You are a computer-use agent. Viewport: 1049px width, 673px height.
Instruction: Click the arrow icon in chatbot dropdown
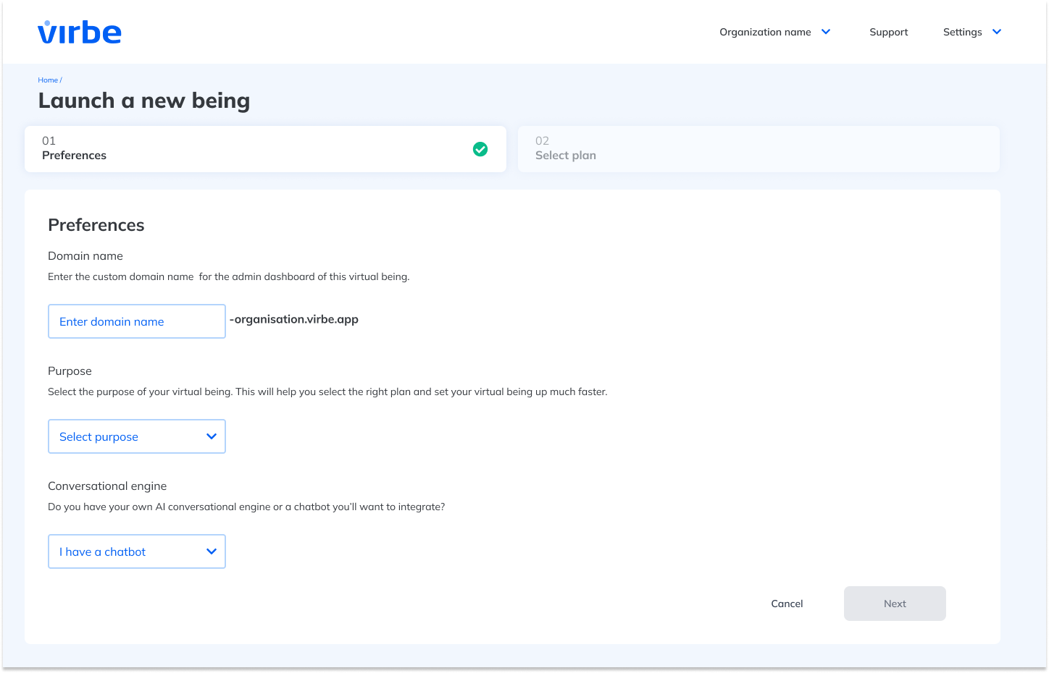(212, 551)
